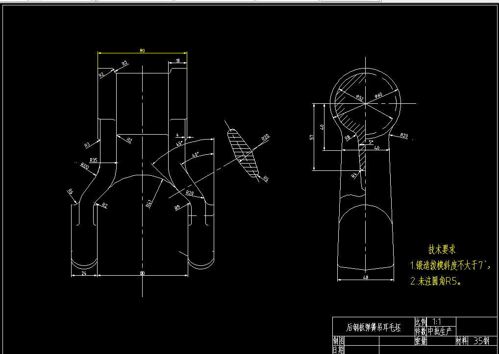Select the Φ52 diameter label
This screenshot has height=354, width=499.
(x=360, y=97)
